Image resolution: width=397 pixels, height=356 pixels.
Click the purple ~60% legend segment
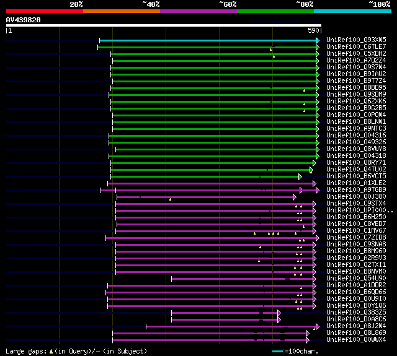[x=198, y=11]
